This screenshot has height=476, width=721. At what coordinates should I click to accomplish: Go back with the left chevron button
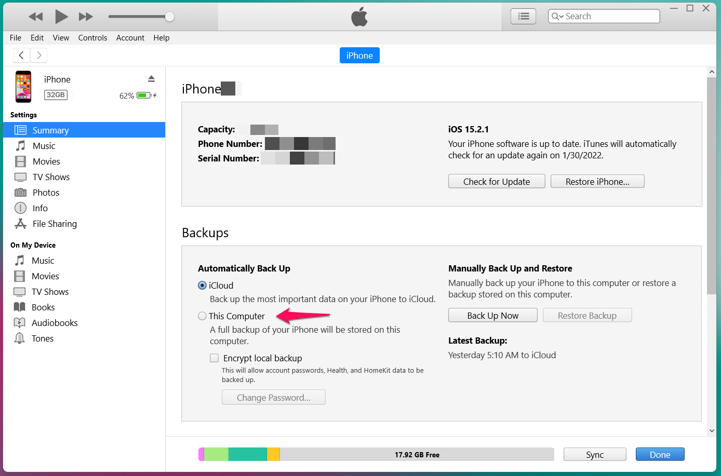21,55
